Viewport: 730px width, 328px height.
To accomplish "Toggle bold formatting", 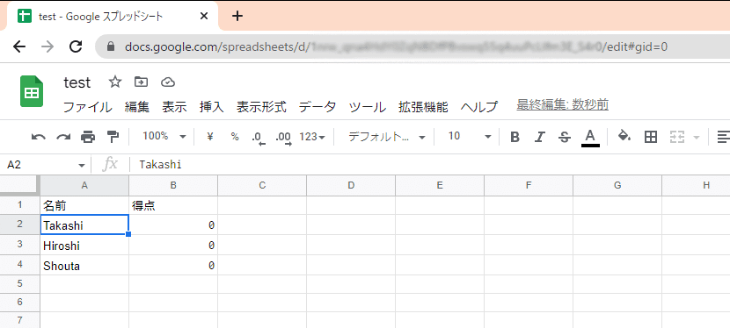I will coord(515,137).
